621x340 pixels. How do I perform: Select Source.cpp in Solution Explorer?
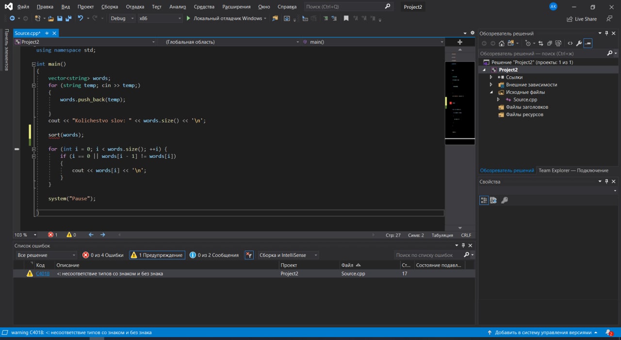(525, 100)
